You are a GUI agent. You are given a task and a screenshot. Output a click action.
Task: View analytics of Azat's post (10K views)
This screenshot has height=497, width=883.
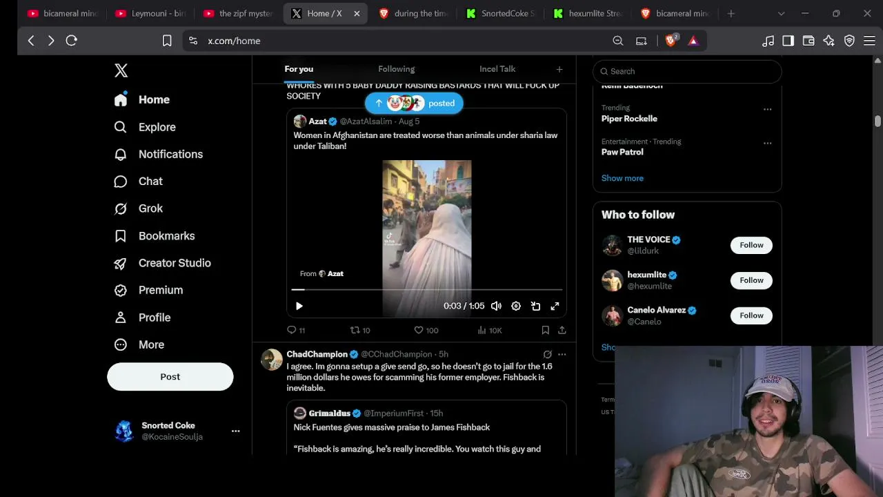click(490, 330)
